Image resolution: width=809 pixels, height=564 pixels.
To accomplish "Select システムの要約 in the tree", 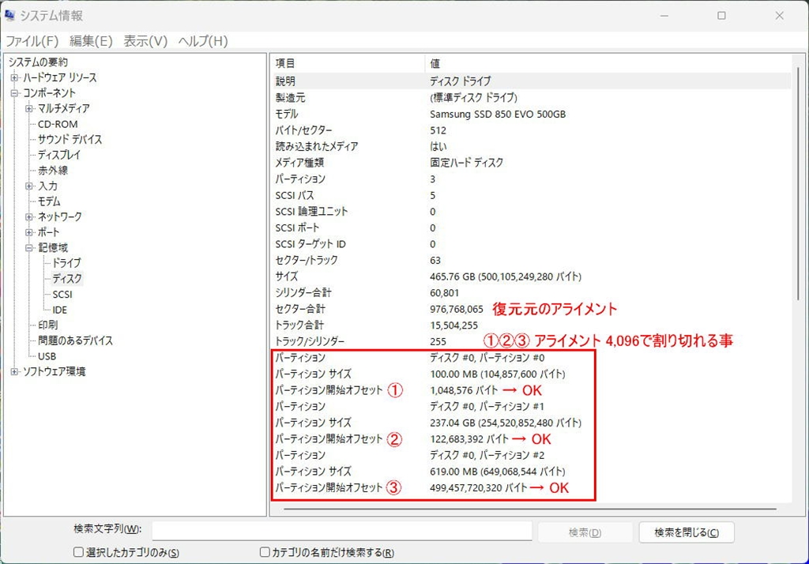I will point(38,62).
